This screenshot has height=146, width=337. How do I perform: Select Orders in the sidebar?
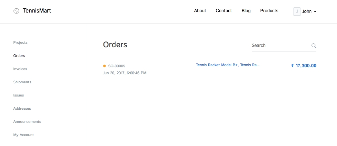[19, 56]
